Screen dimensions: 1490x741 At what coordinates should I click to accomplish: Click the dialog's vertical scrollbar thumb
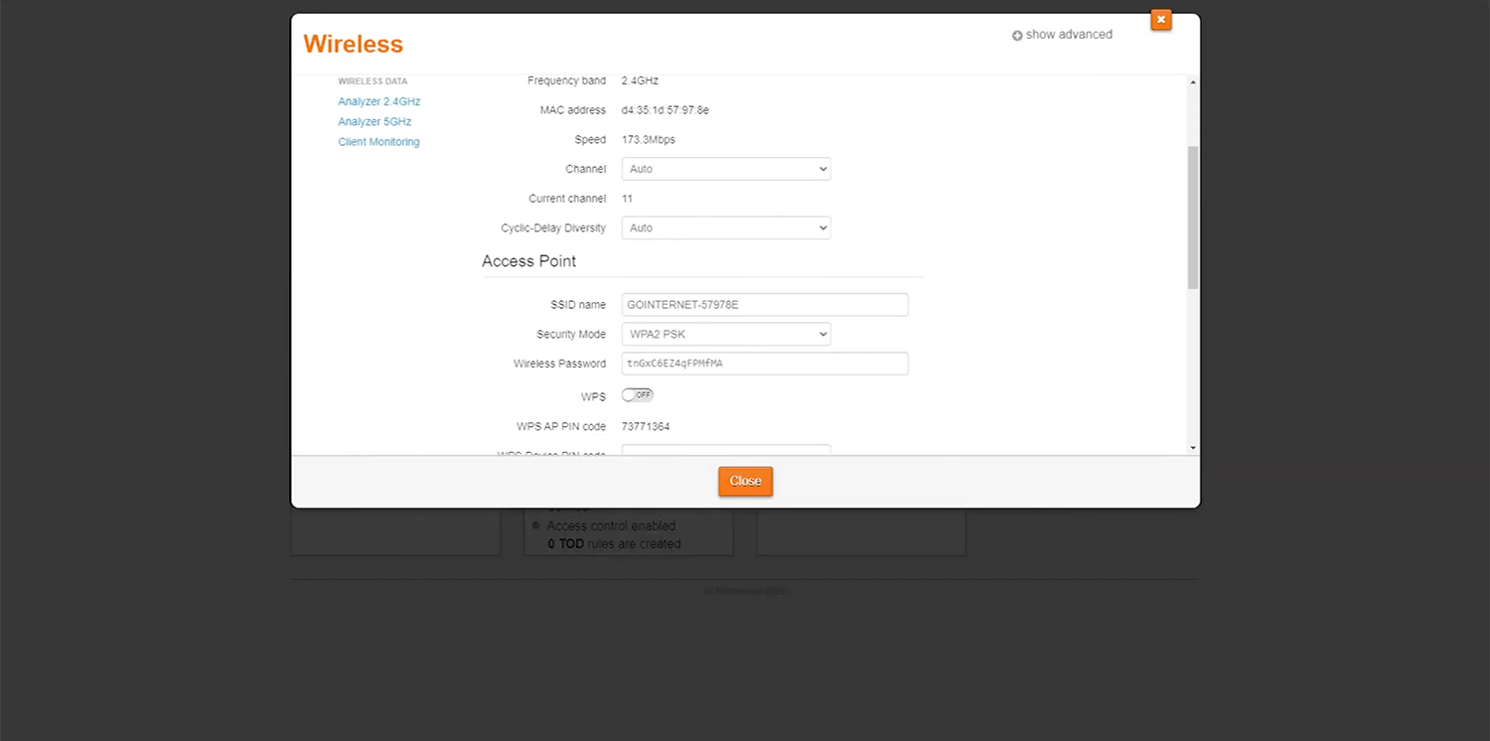(x=1193, y=217)
